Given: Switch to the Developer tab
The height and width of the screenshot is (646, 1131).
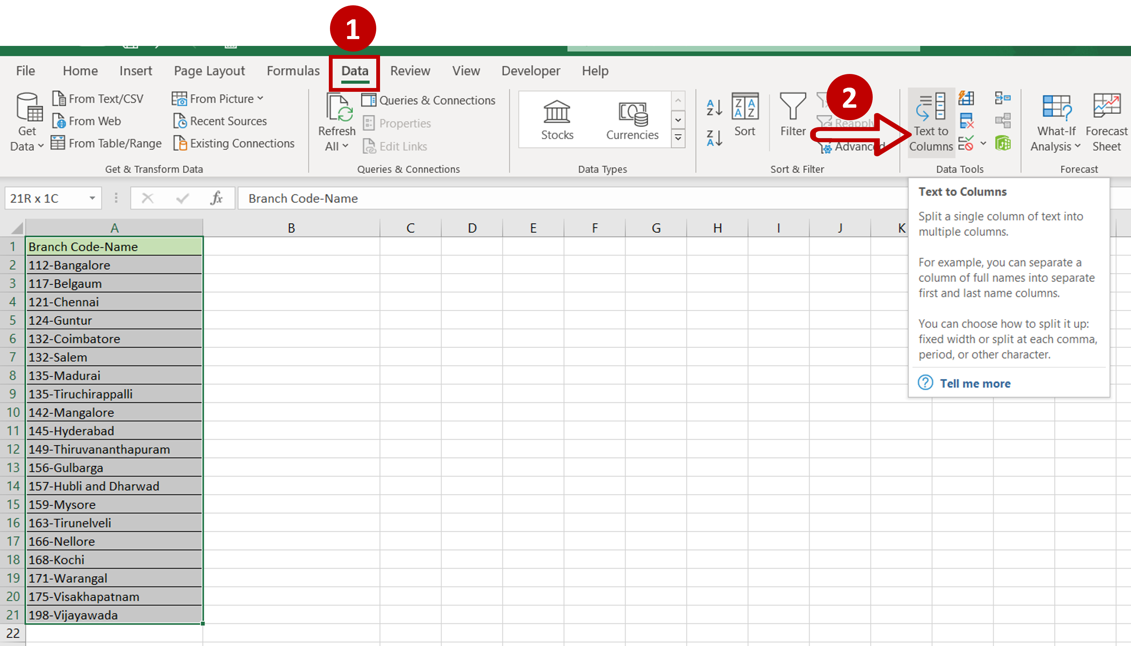Looking at the screenshot, I should pyautogui.click(x=531, y=71).
